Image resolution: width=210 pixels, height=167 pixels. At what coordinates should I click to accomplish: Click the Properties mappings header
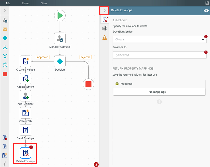pos(159,84)
